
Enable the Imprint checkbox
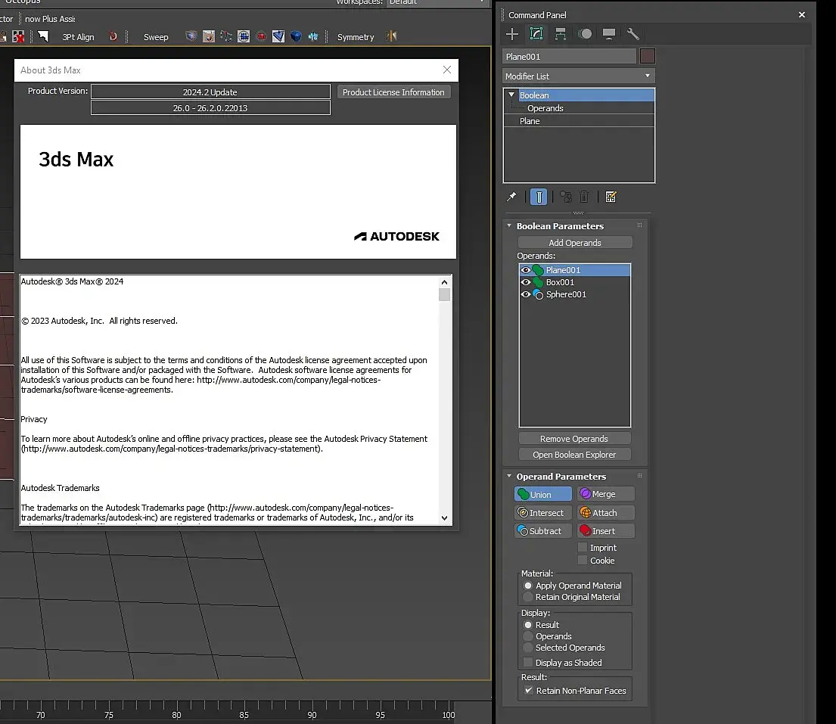tap(583, 548)
